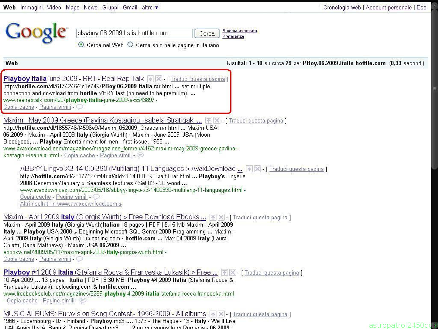Screen dimensions: 438x329
Task: Translate the Maxim May 2009 Greece result
Action: 256,121
